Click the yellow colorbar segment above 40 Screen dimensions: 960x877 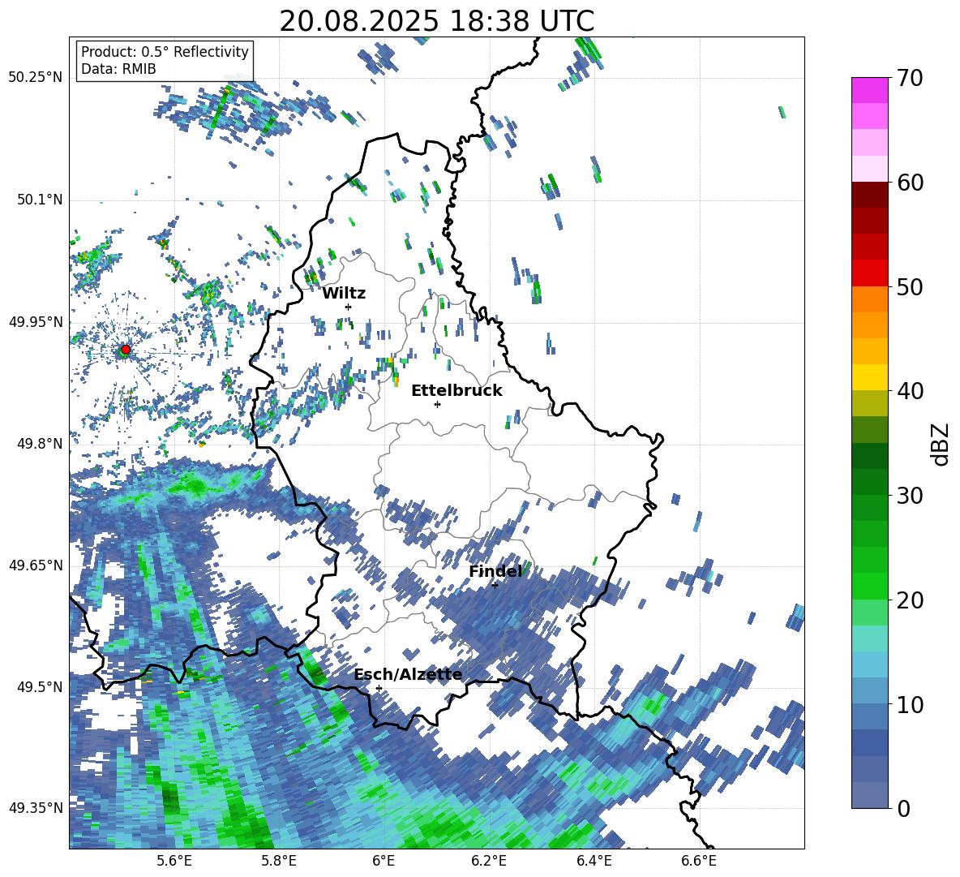pos(869,377)
